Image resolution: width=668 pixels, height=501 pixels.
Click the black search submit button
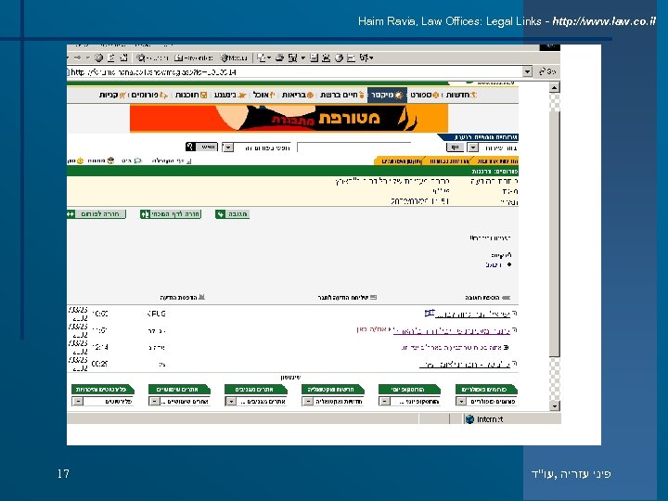(201, 147)
